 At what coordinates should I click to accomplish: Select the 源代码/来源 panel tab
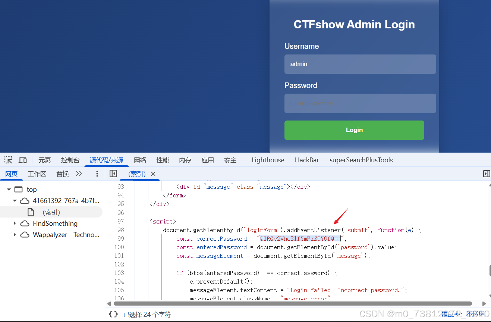coord(106,160)
